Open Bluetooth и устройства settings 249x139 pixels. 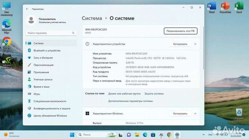click(x=51, y=51)
